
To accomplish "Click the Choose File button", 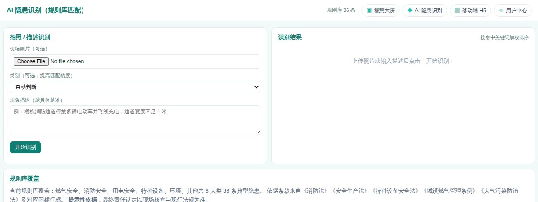I will [31, 61].
